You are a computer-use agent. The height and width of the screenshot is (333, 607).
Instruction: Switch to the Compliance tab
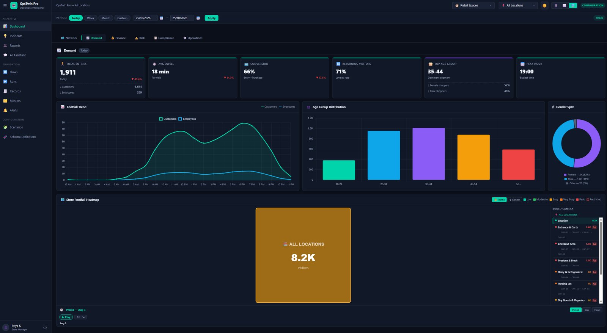(164, 38)
